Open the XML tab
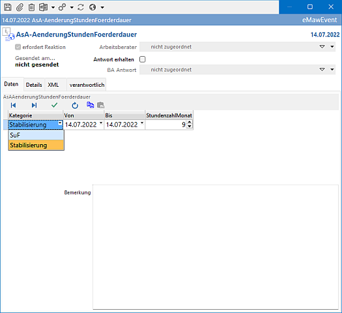 click(53, 85)
